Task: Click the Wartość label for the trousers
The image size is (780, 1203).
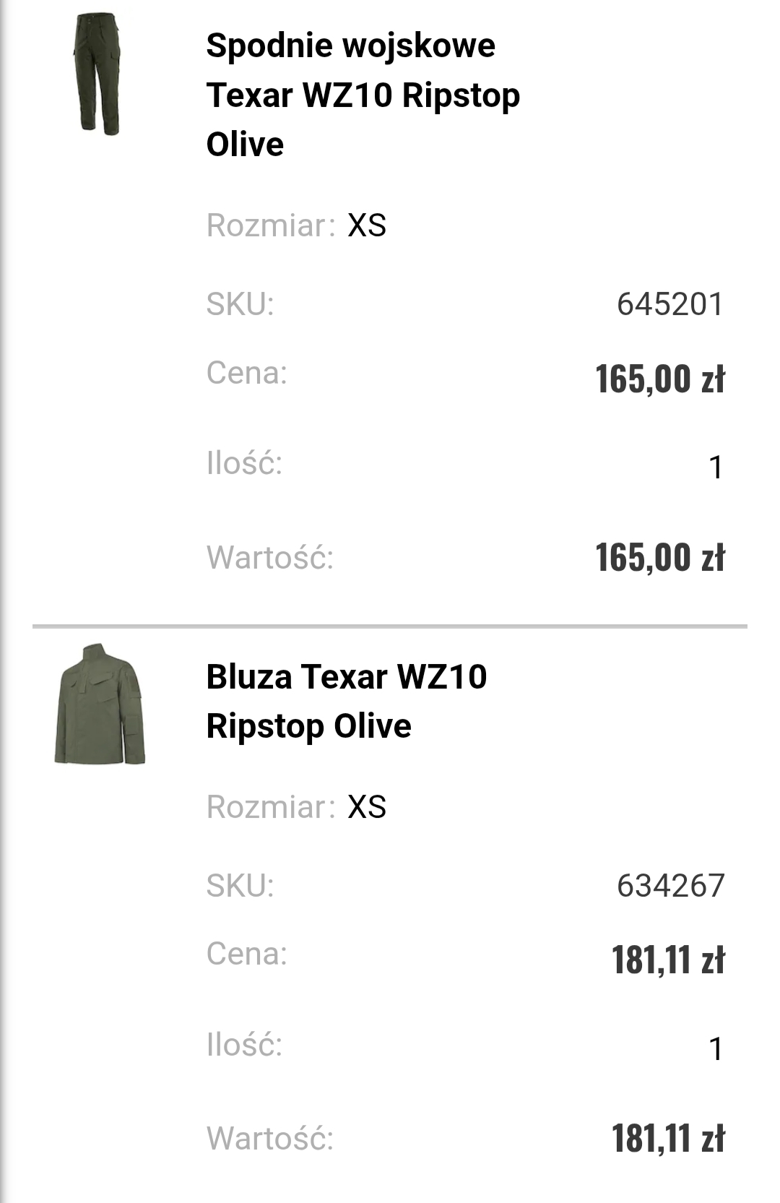Action: 270,558
